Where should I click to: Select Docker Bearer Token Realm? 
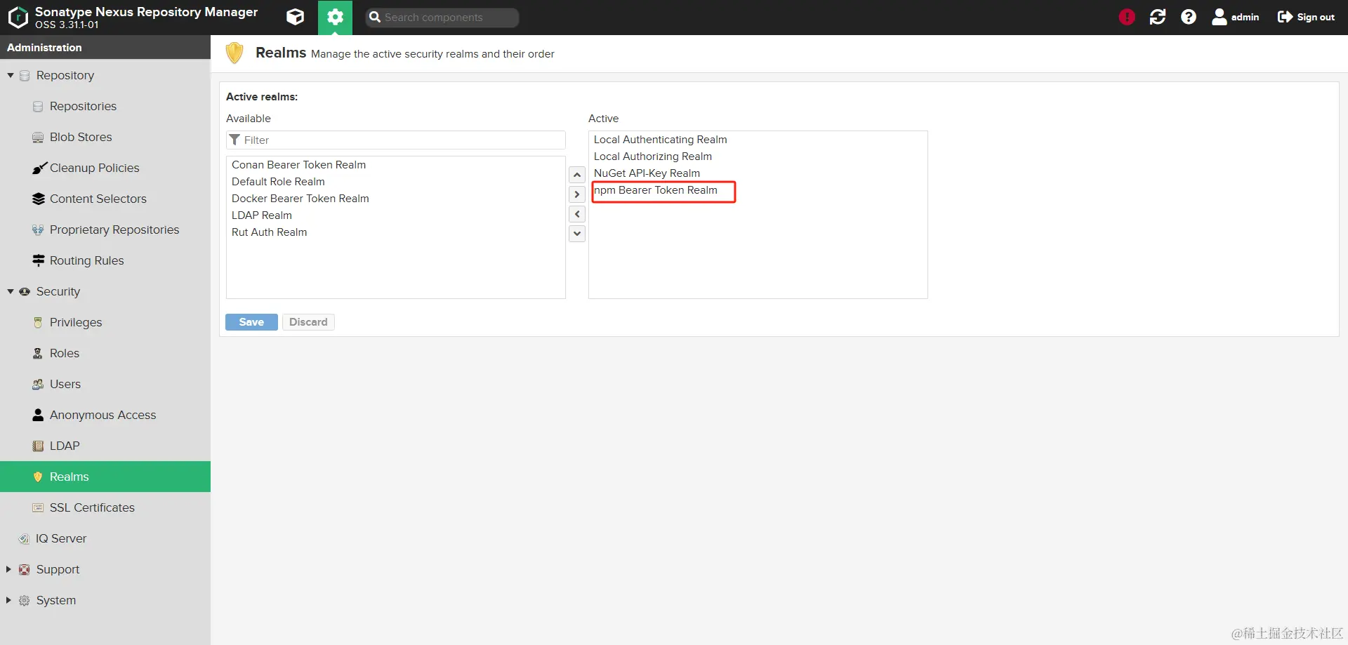click(396, 199)
